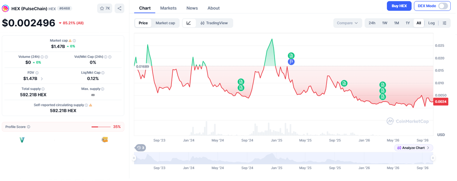
Task: Set chart range to 1W
Action: click(x=385, y=23)
